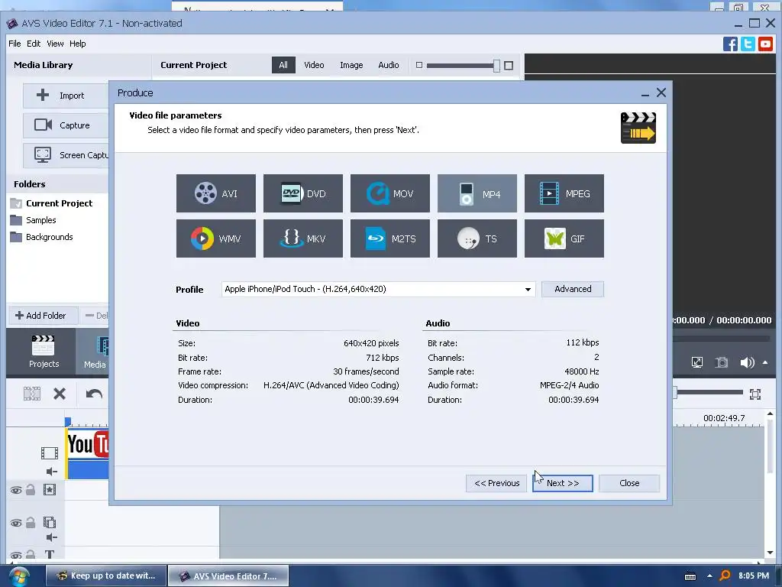Open the Twitter icon link

pyautogui.click(x=748, y=44)
